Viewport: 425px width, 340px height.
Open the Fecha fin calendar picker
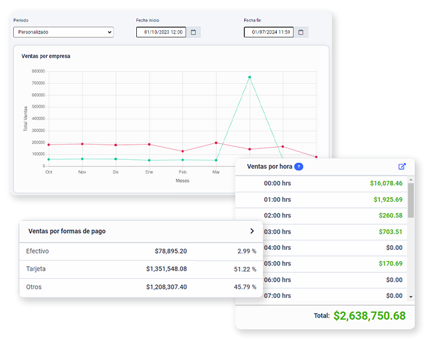click(301, 32)
